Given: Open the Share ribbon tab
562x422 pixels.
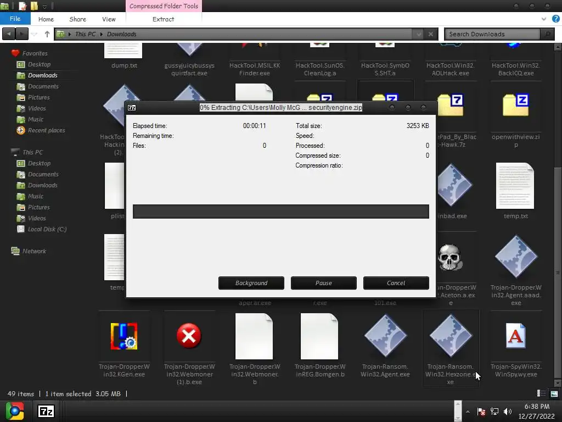Looking at the screenshot, I should (x=77, y=19).
